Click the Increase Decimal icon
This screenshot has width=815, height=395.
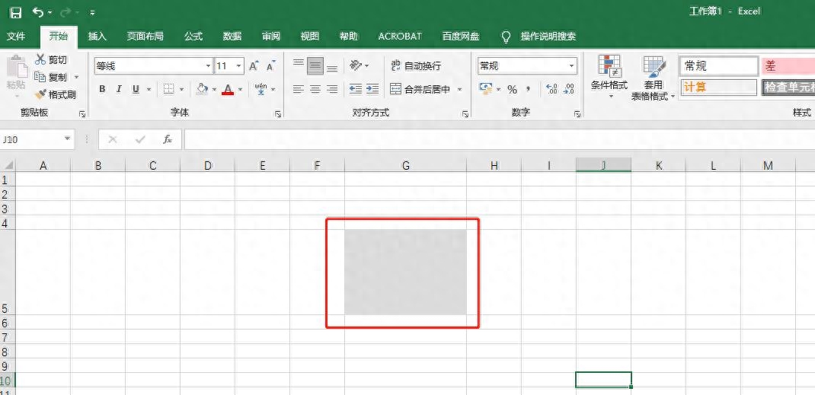552,89
